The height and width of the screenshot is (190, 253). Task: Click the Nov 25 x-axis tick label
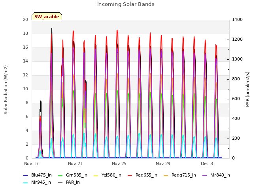point(119,163)
